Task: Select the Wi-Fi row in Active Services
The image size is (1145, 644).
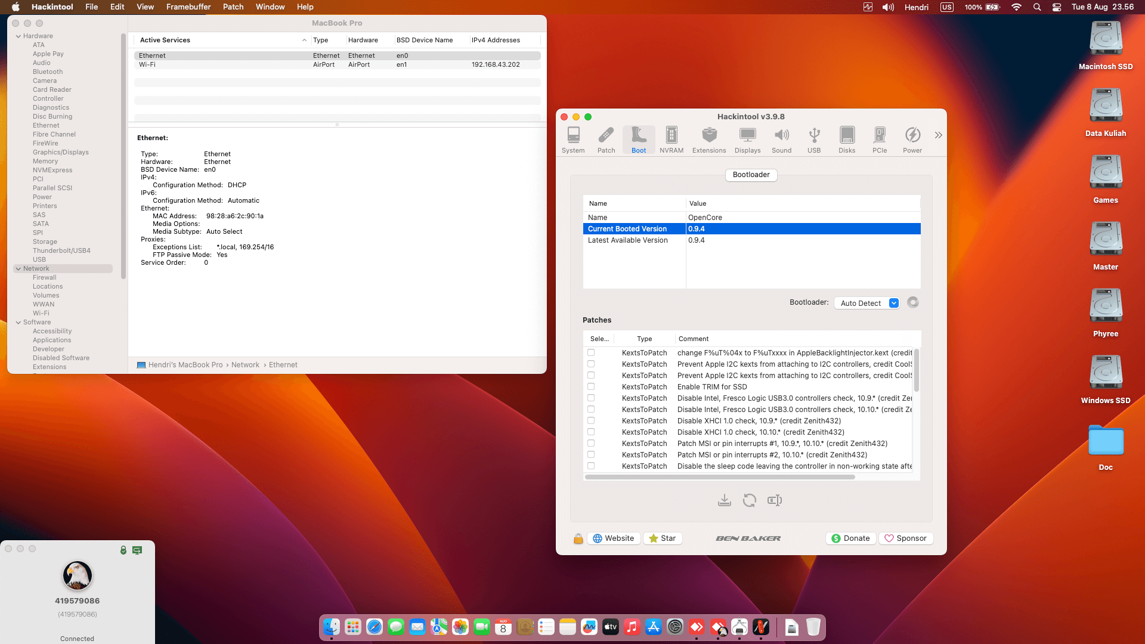Action: [337, 64]
